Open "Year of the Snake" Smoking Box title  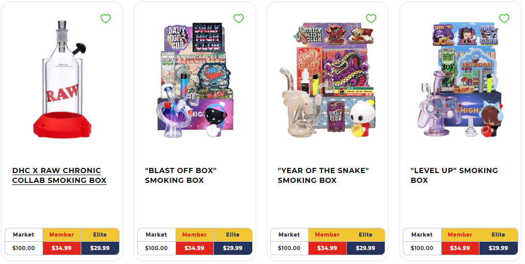click(x=323, y=176)
